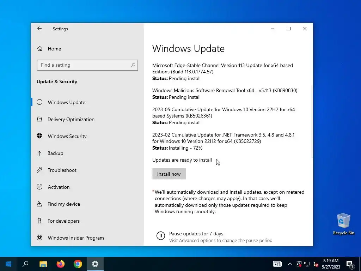Click the Windows Security shield icon
Image resolution: width=361 pixels, height=271 pixels.
click(39, 136)
